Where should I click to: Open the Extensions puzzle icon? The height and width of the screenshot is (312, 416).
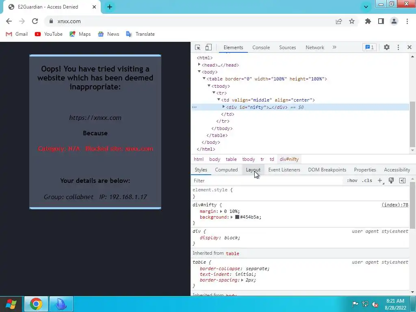tap(368, 21)
